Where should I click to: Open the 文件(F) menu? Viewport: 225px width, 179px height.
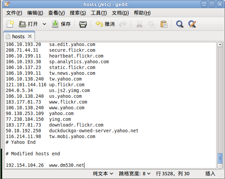14,13
